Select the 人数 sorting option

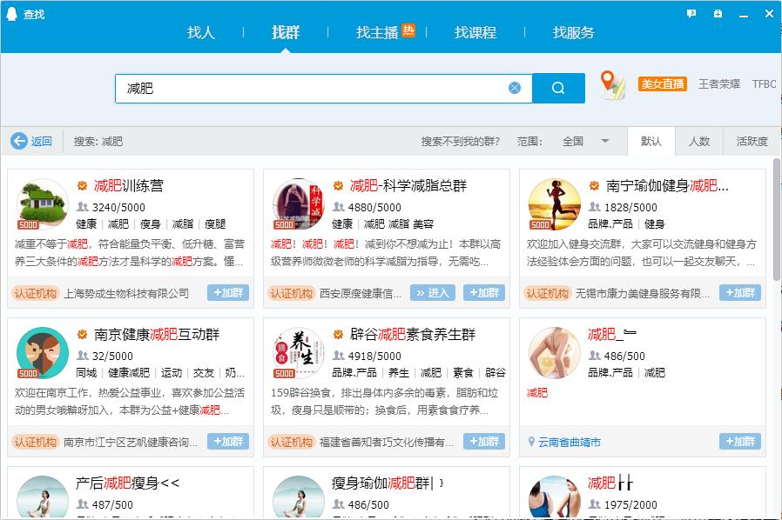pos(702,141)
